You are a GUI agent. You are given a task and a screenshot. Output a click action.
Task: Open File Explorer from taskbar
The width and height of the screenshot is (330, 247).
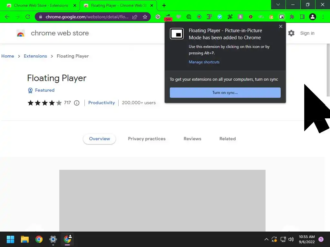tap(24, 239)
